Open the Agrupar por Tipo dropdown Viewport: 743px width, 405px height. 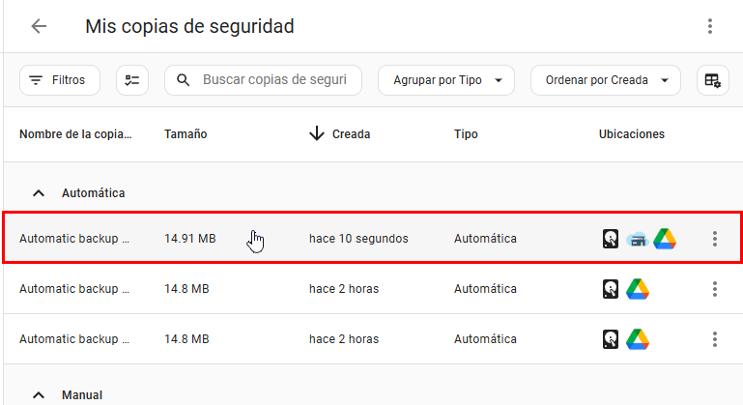click(x=446, y=80)
